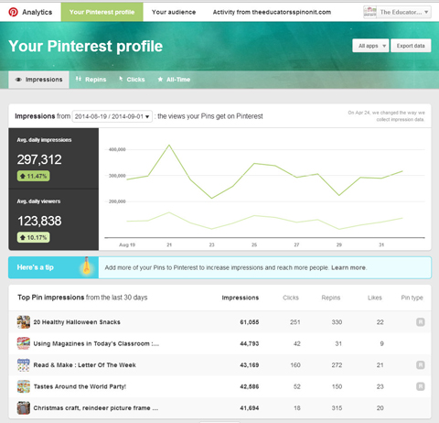
Task: Click the Pinterest logo icon
Action: click(13, 12)
